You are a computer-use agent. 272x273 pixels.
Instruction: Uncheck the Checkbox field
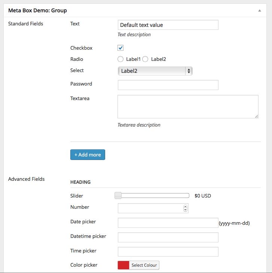120,48
